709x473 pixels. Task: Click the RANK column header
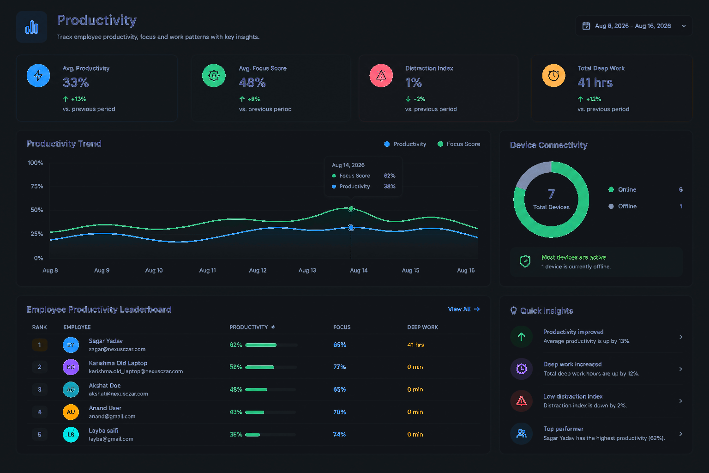(x=40, y=327)
